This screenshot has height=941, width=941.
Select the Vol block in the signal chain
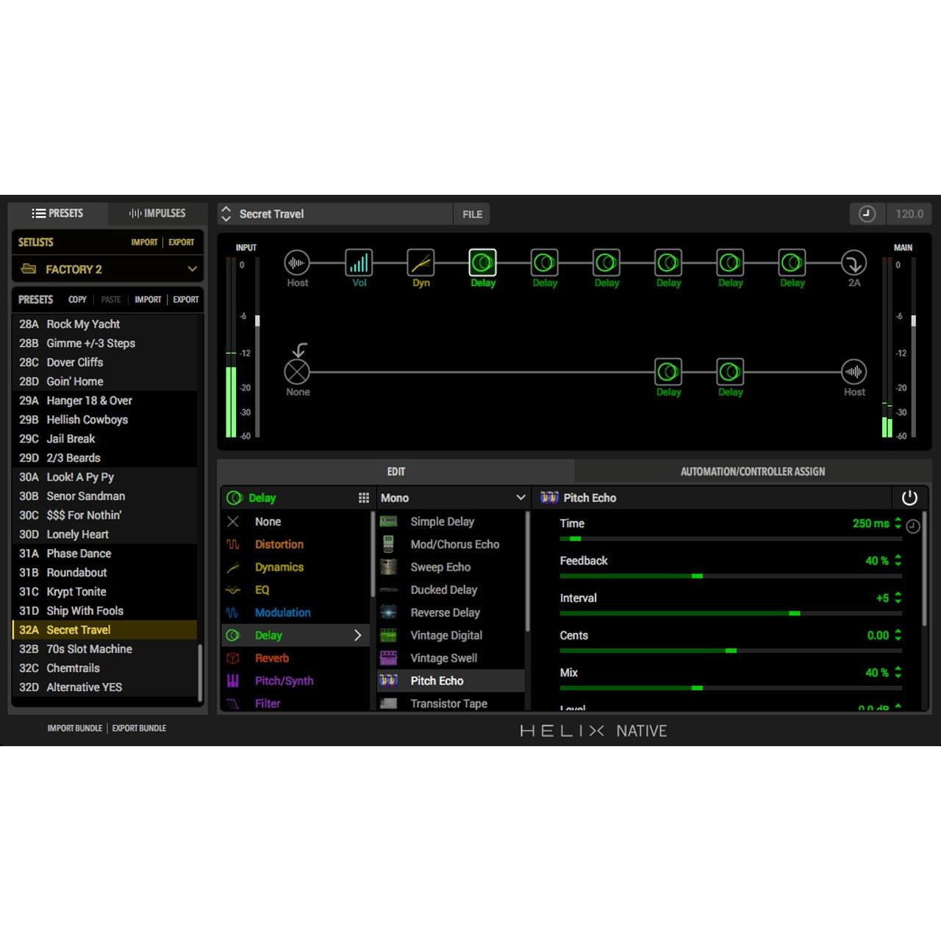pyautogui.click(x=359, y=262)
